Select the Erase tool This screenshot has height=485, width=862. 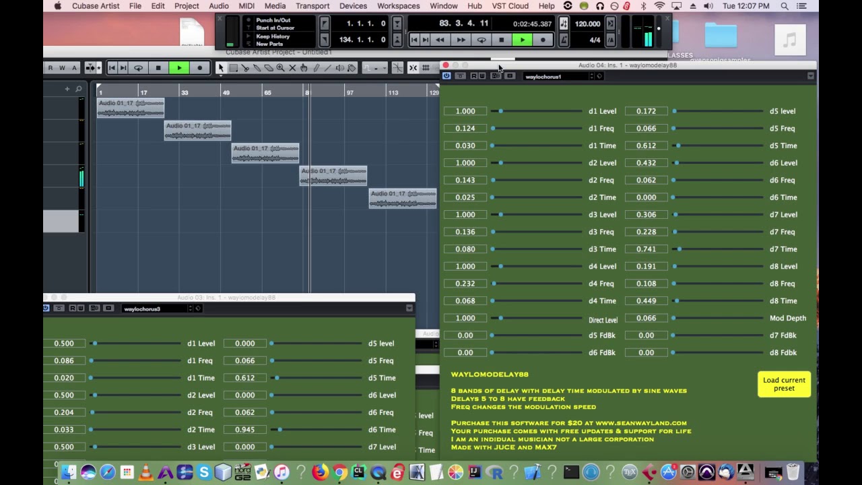[x=269, y=68]
